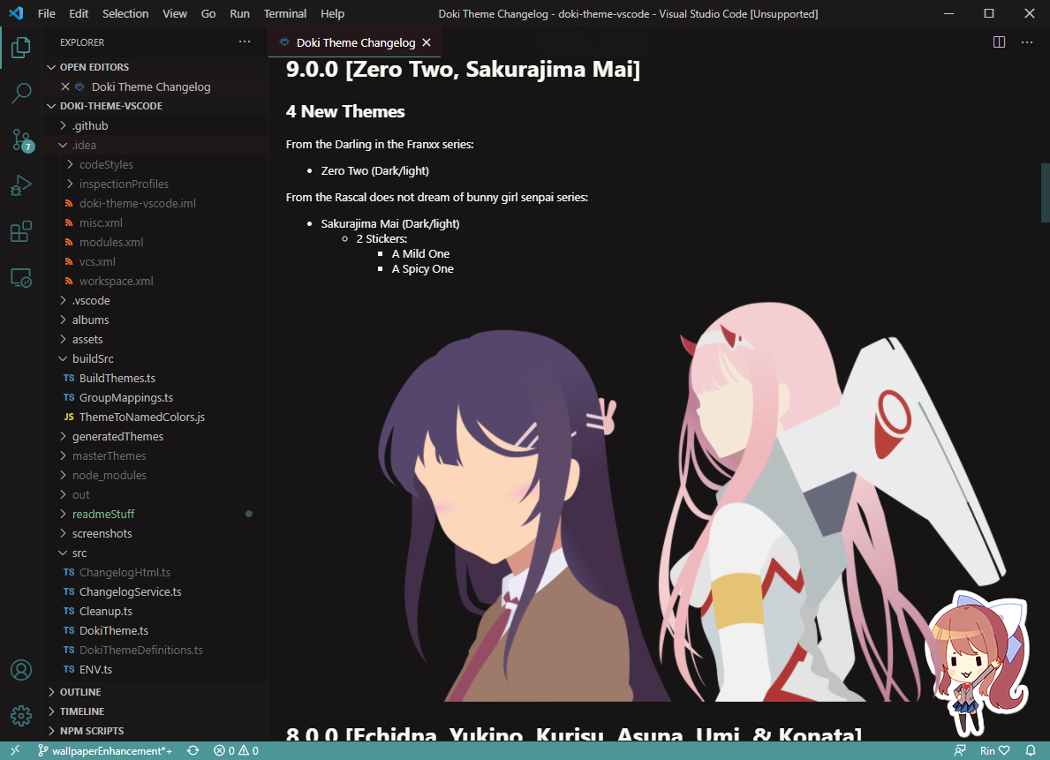This screenshot has height=760, width=1050.
Task: Collapse the src folder
Action: point(155,553)
